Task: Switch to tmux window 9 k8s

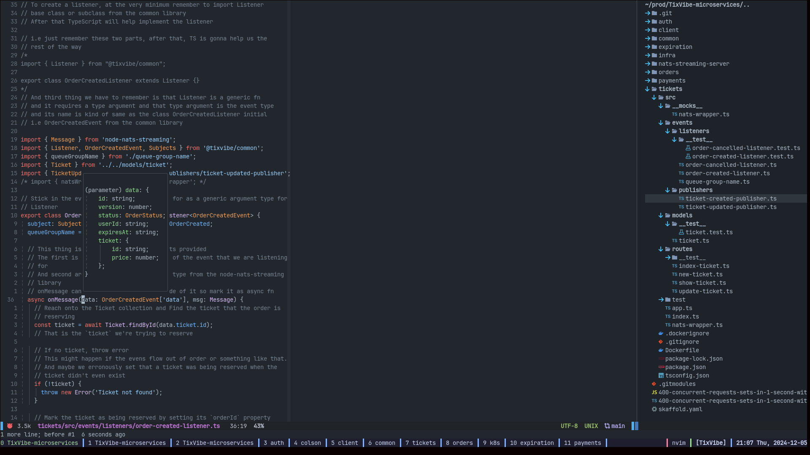Action: tap(491, 443)
